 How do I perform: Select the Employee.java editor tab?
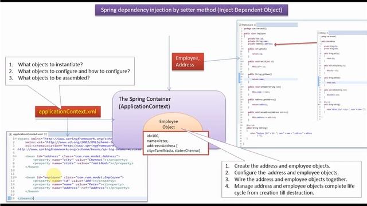pyautogui.click(x=247, y=25)
